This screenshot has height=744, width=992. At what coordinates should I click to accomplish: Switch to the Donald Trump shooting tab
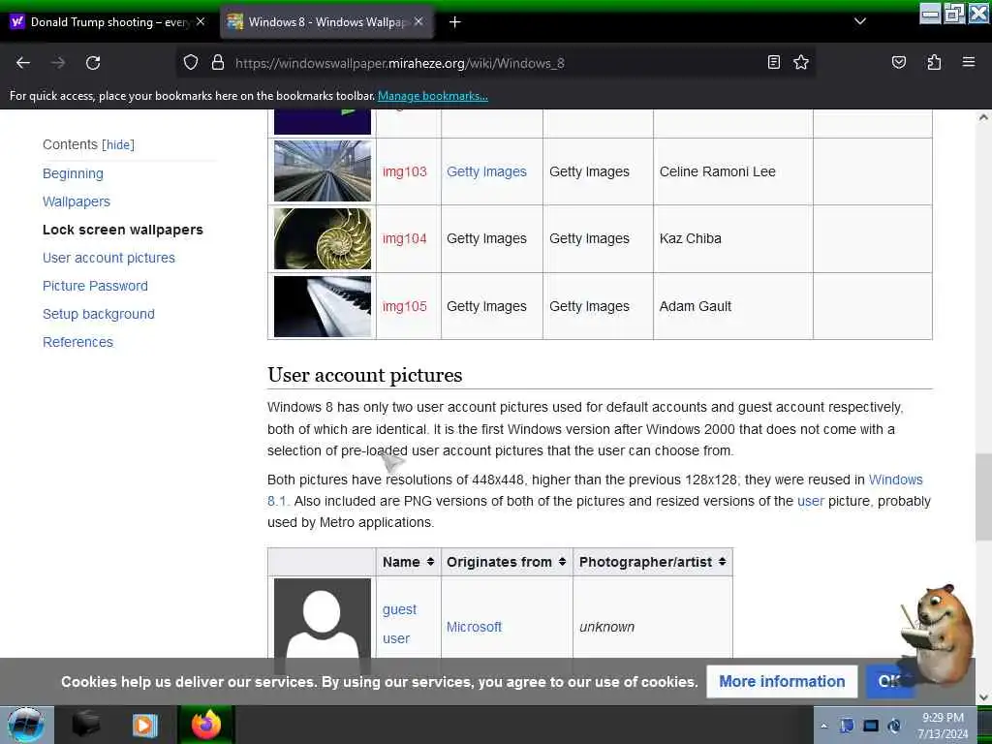[x=108, y=22]
